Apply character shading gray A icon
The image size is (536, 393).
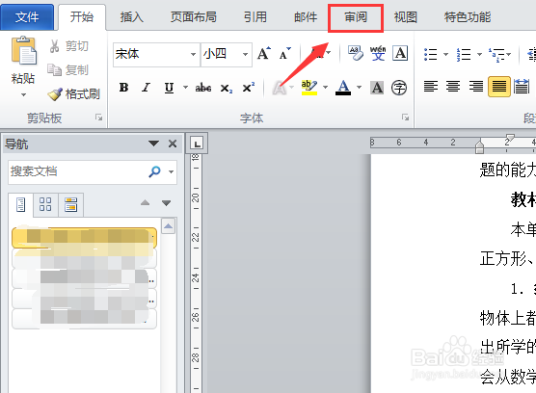[x=377, y=88]
